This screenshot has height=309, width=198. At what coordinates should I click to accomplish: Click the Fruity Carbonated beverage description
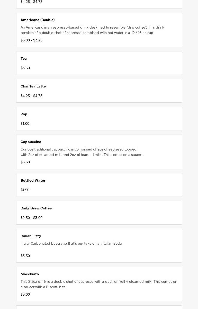(71, 243)
